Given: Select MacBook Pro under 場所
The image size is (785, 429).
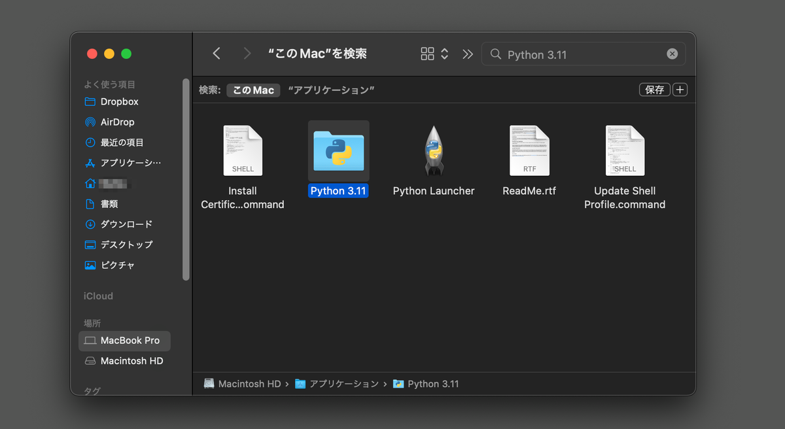Looking at the screenshot, I should pyautogui.click(x=124, y=341).
